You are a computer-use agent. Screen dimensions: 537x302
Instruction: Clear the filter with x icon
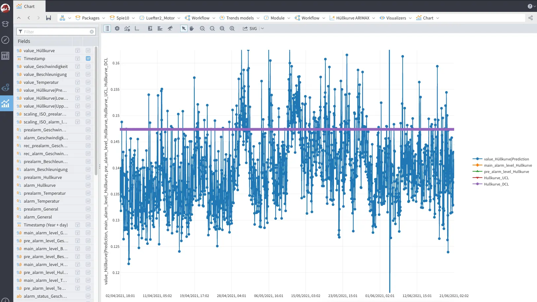(x=92, y=32)
